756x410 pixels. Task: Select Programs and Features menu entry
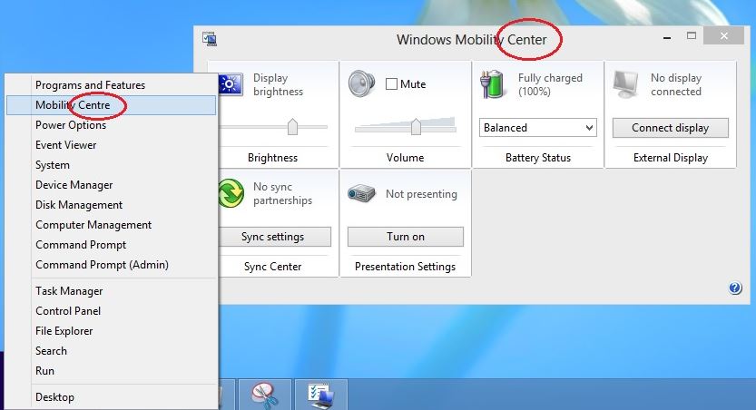112,85
